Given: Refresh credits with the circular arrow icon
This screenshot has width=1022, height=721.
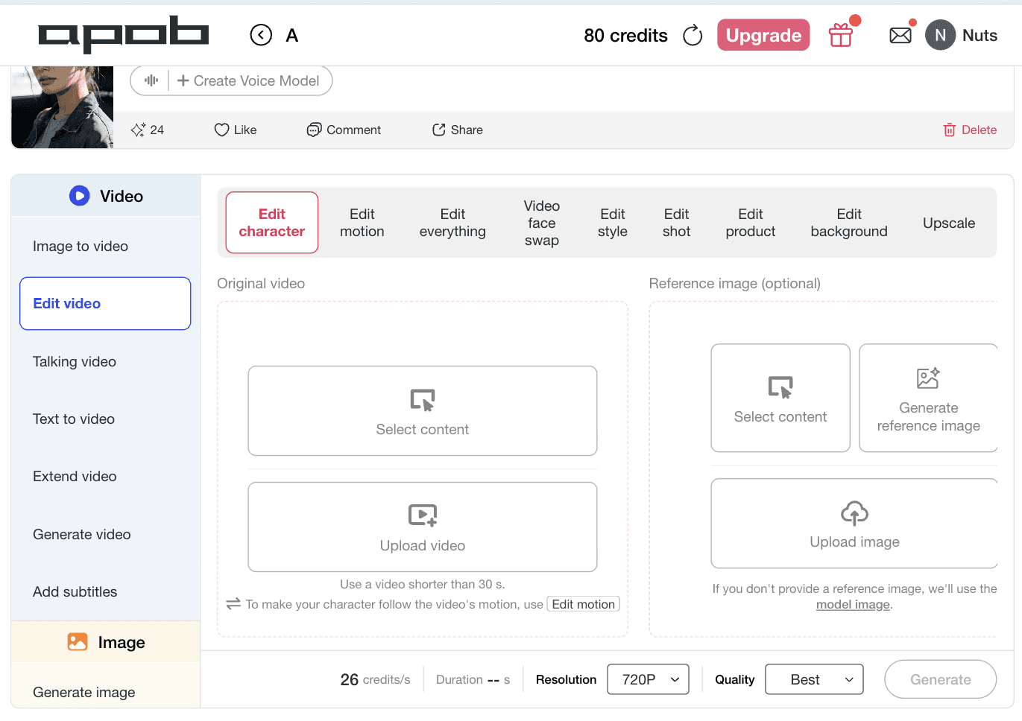Looking at the screenshot, I should pos(693,35).
